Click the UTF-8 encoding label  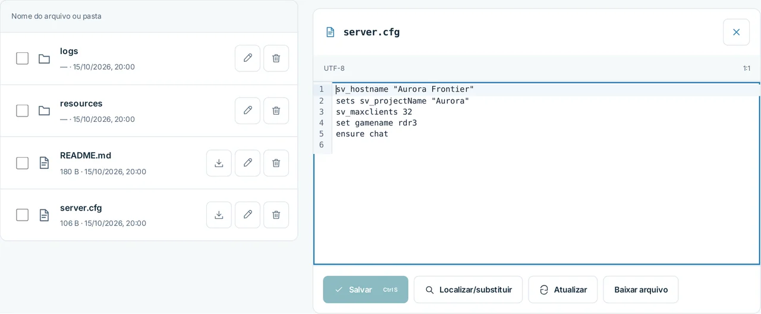click(334, 68)
